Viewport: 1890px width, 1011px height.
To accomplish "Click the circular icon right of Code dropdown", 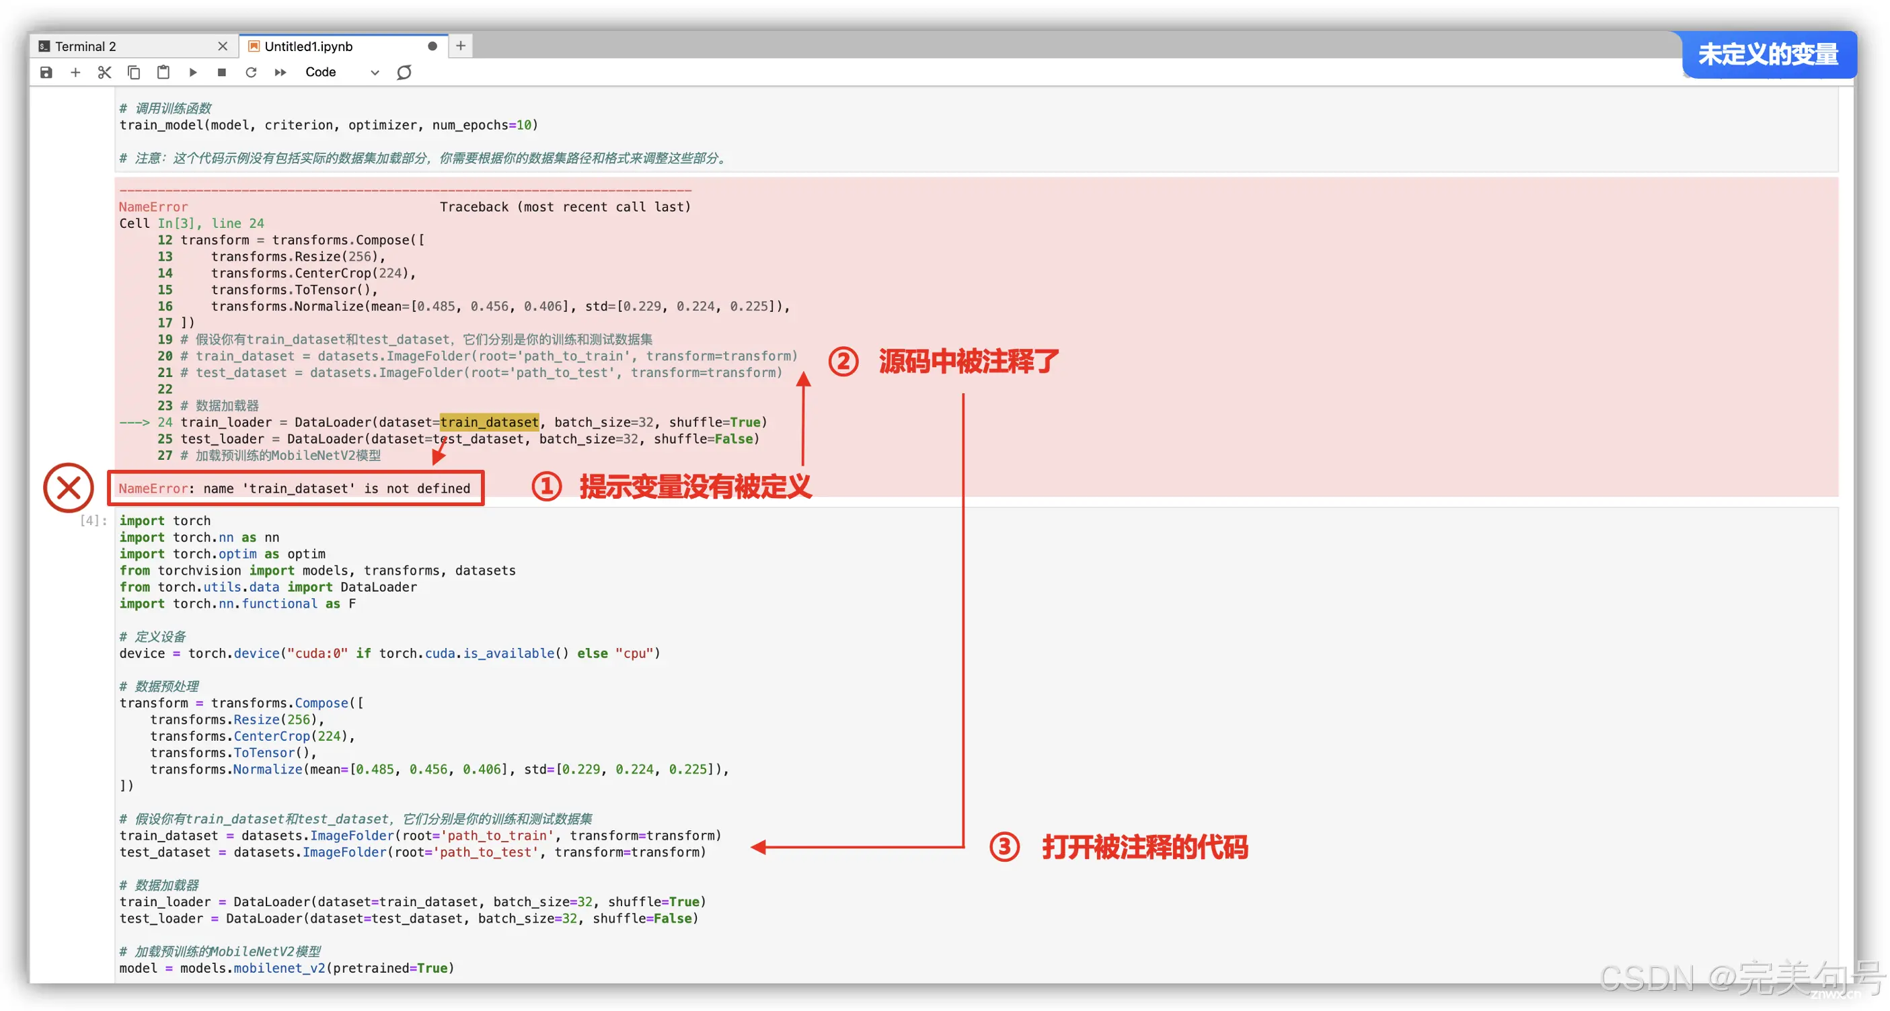I will pyautogui.click(x=404, y=72).
